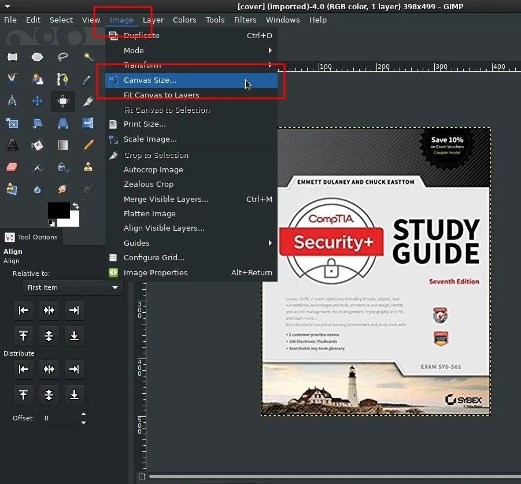Select the Paths tool

63,79
